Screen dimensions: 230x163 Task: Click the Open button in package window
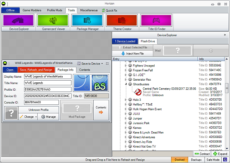coord(10,70)
